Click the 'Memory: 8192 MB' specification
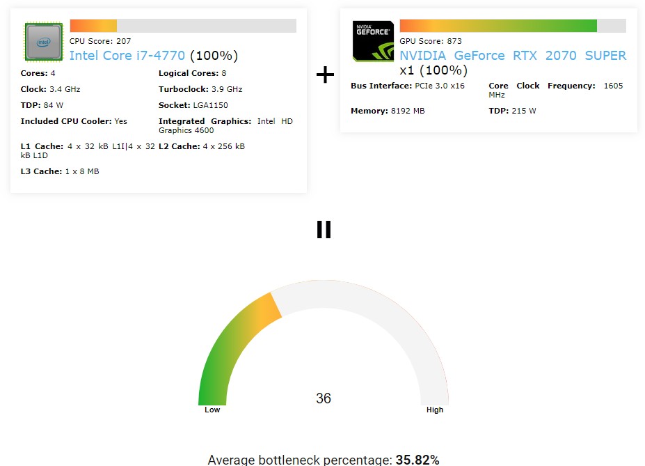Viewport: 645px width, 466px height. coord(388,111)
